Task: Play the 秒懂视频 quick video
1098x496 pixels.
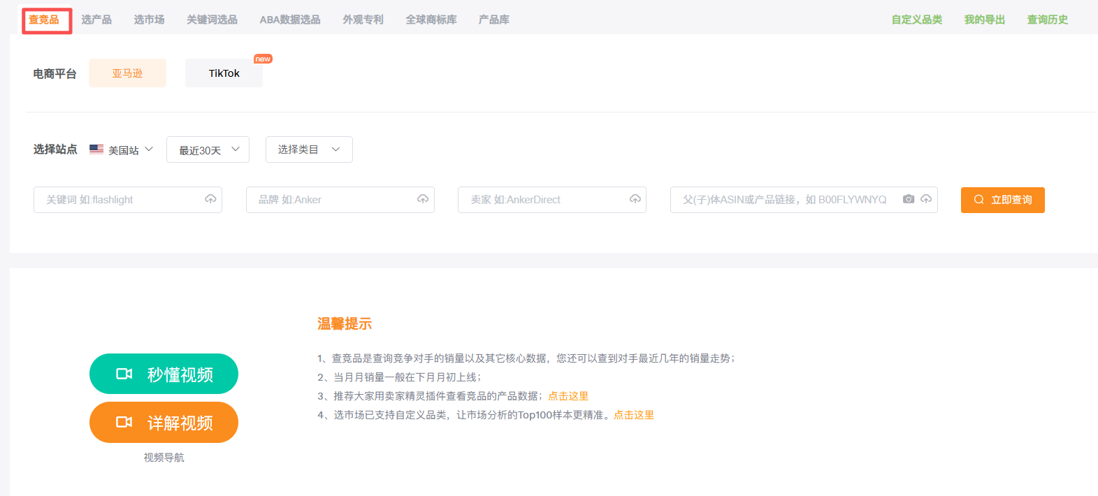Action: pos(164,374)
